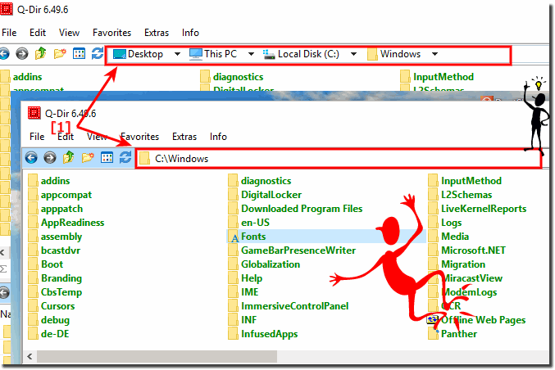Open view options icon in back Q-Dir window
Screen dimensions: 555x370
point(79,54)
